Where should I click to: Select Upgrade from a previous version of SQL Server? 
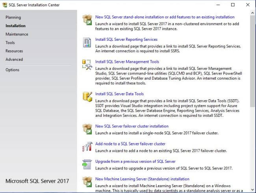pyautogui.click(x=135, y=161)
